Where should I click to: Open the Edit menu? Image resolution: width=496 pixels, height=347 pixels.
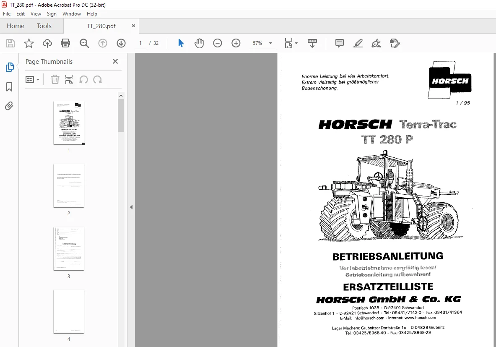point(21,13)
